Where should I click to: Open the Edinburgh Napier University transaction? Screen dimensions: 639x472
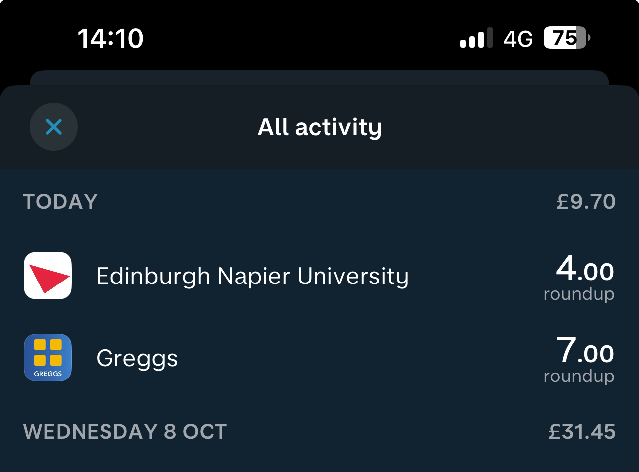click(x=252, y=276)
